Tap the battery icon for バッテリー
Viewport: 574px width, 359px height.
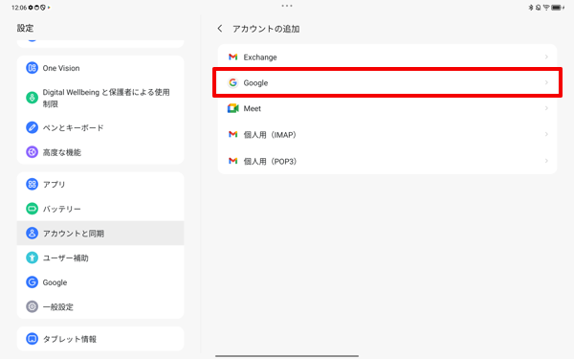tap(32, 209)
